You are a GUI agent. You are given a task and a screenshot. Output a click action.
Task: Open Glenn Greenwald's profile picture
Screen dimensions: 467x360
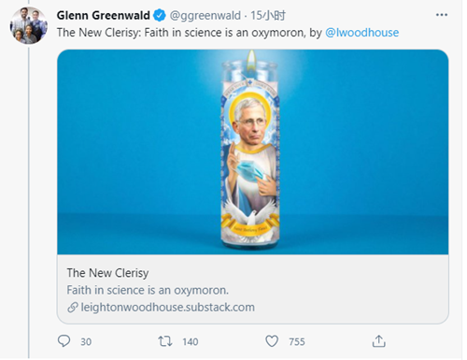click(x=29, y=25)
